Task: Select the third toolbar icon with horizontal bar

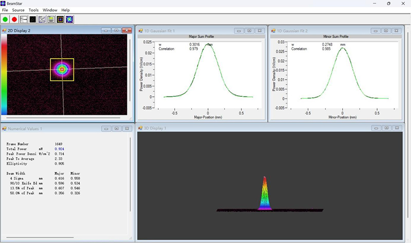Action: [24, 20]
